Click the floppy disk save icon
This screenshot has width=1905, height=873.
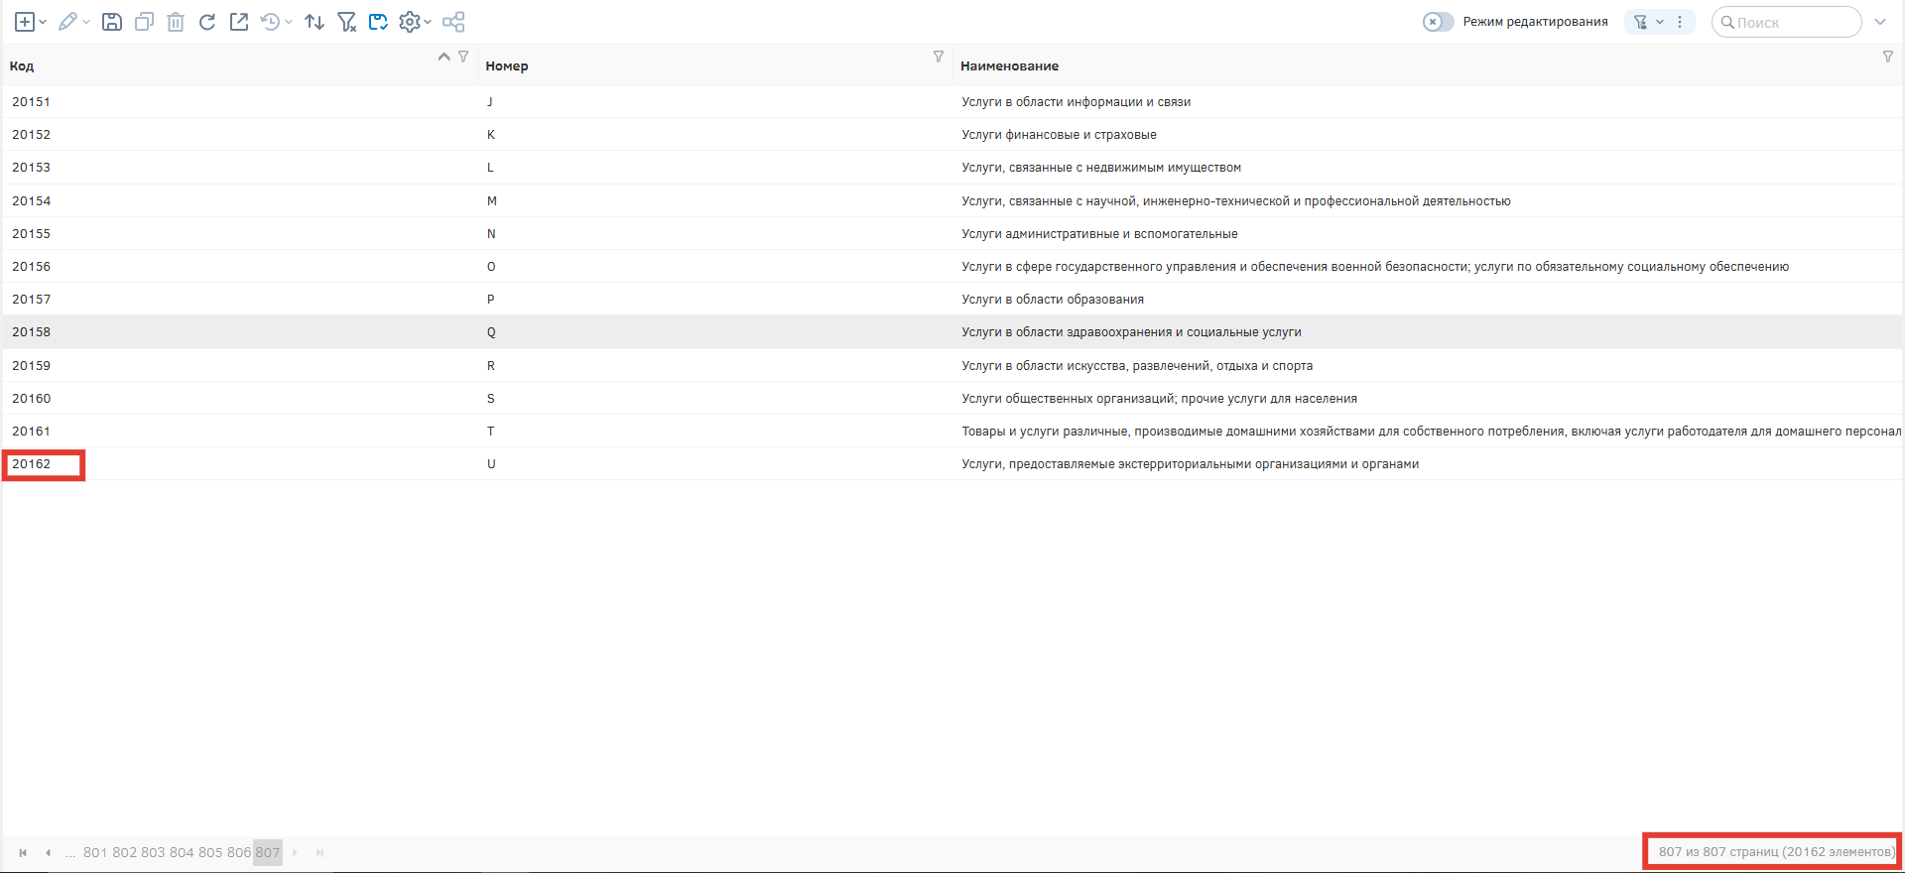click(x=112, y=22)
